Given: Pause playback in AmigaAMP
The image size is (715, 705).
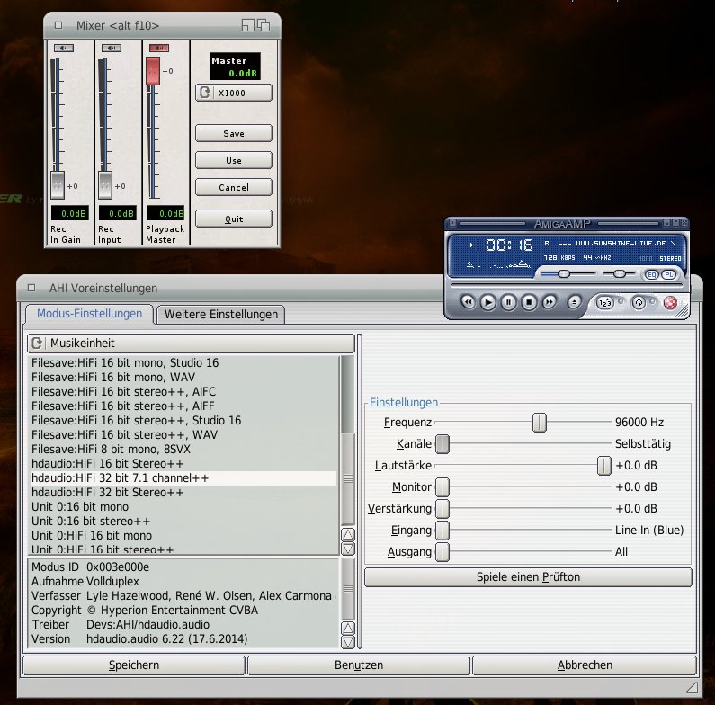Looking at the screenshot, I should pyautogui.click(x=508, y=303).
